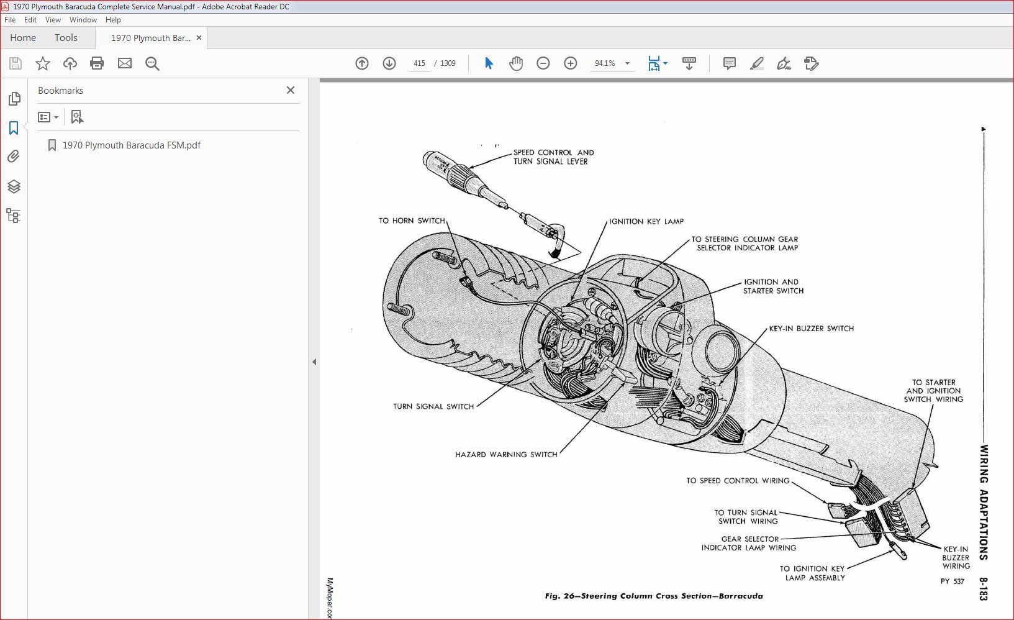The image size is (1014, 620).
Task: Select the Highlight text pen tool
Action: point(757,63)
